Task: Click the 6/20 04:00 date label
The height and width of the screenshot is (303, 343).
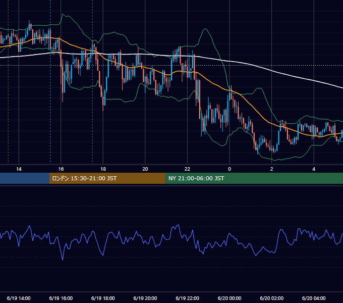Action: click(314, 298)
